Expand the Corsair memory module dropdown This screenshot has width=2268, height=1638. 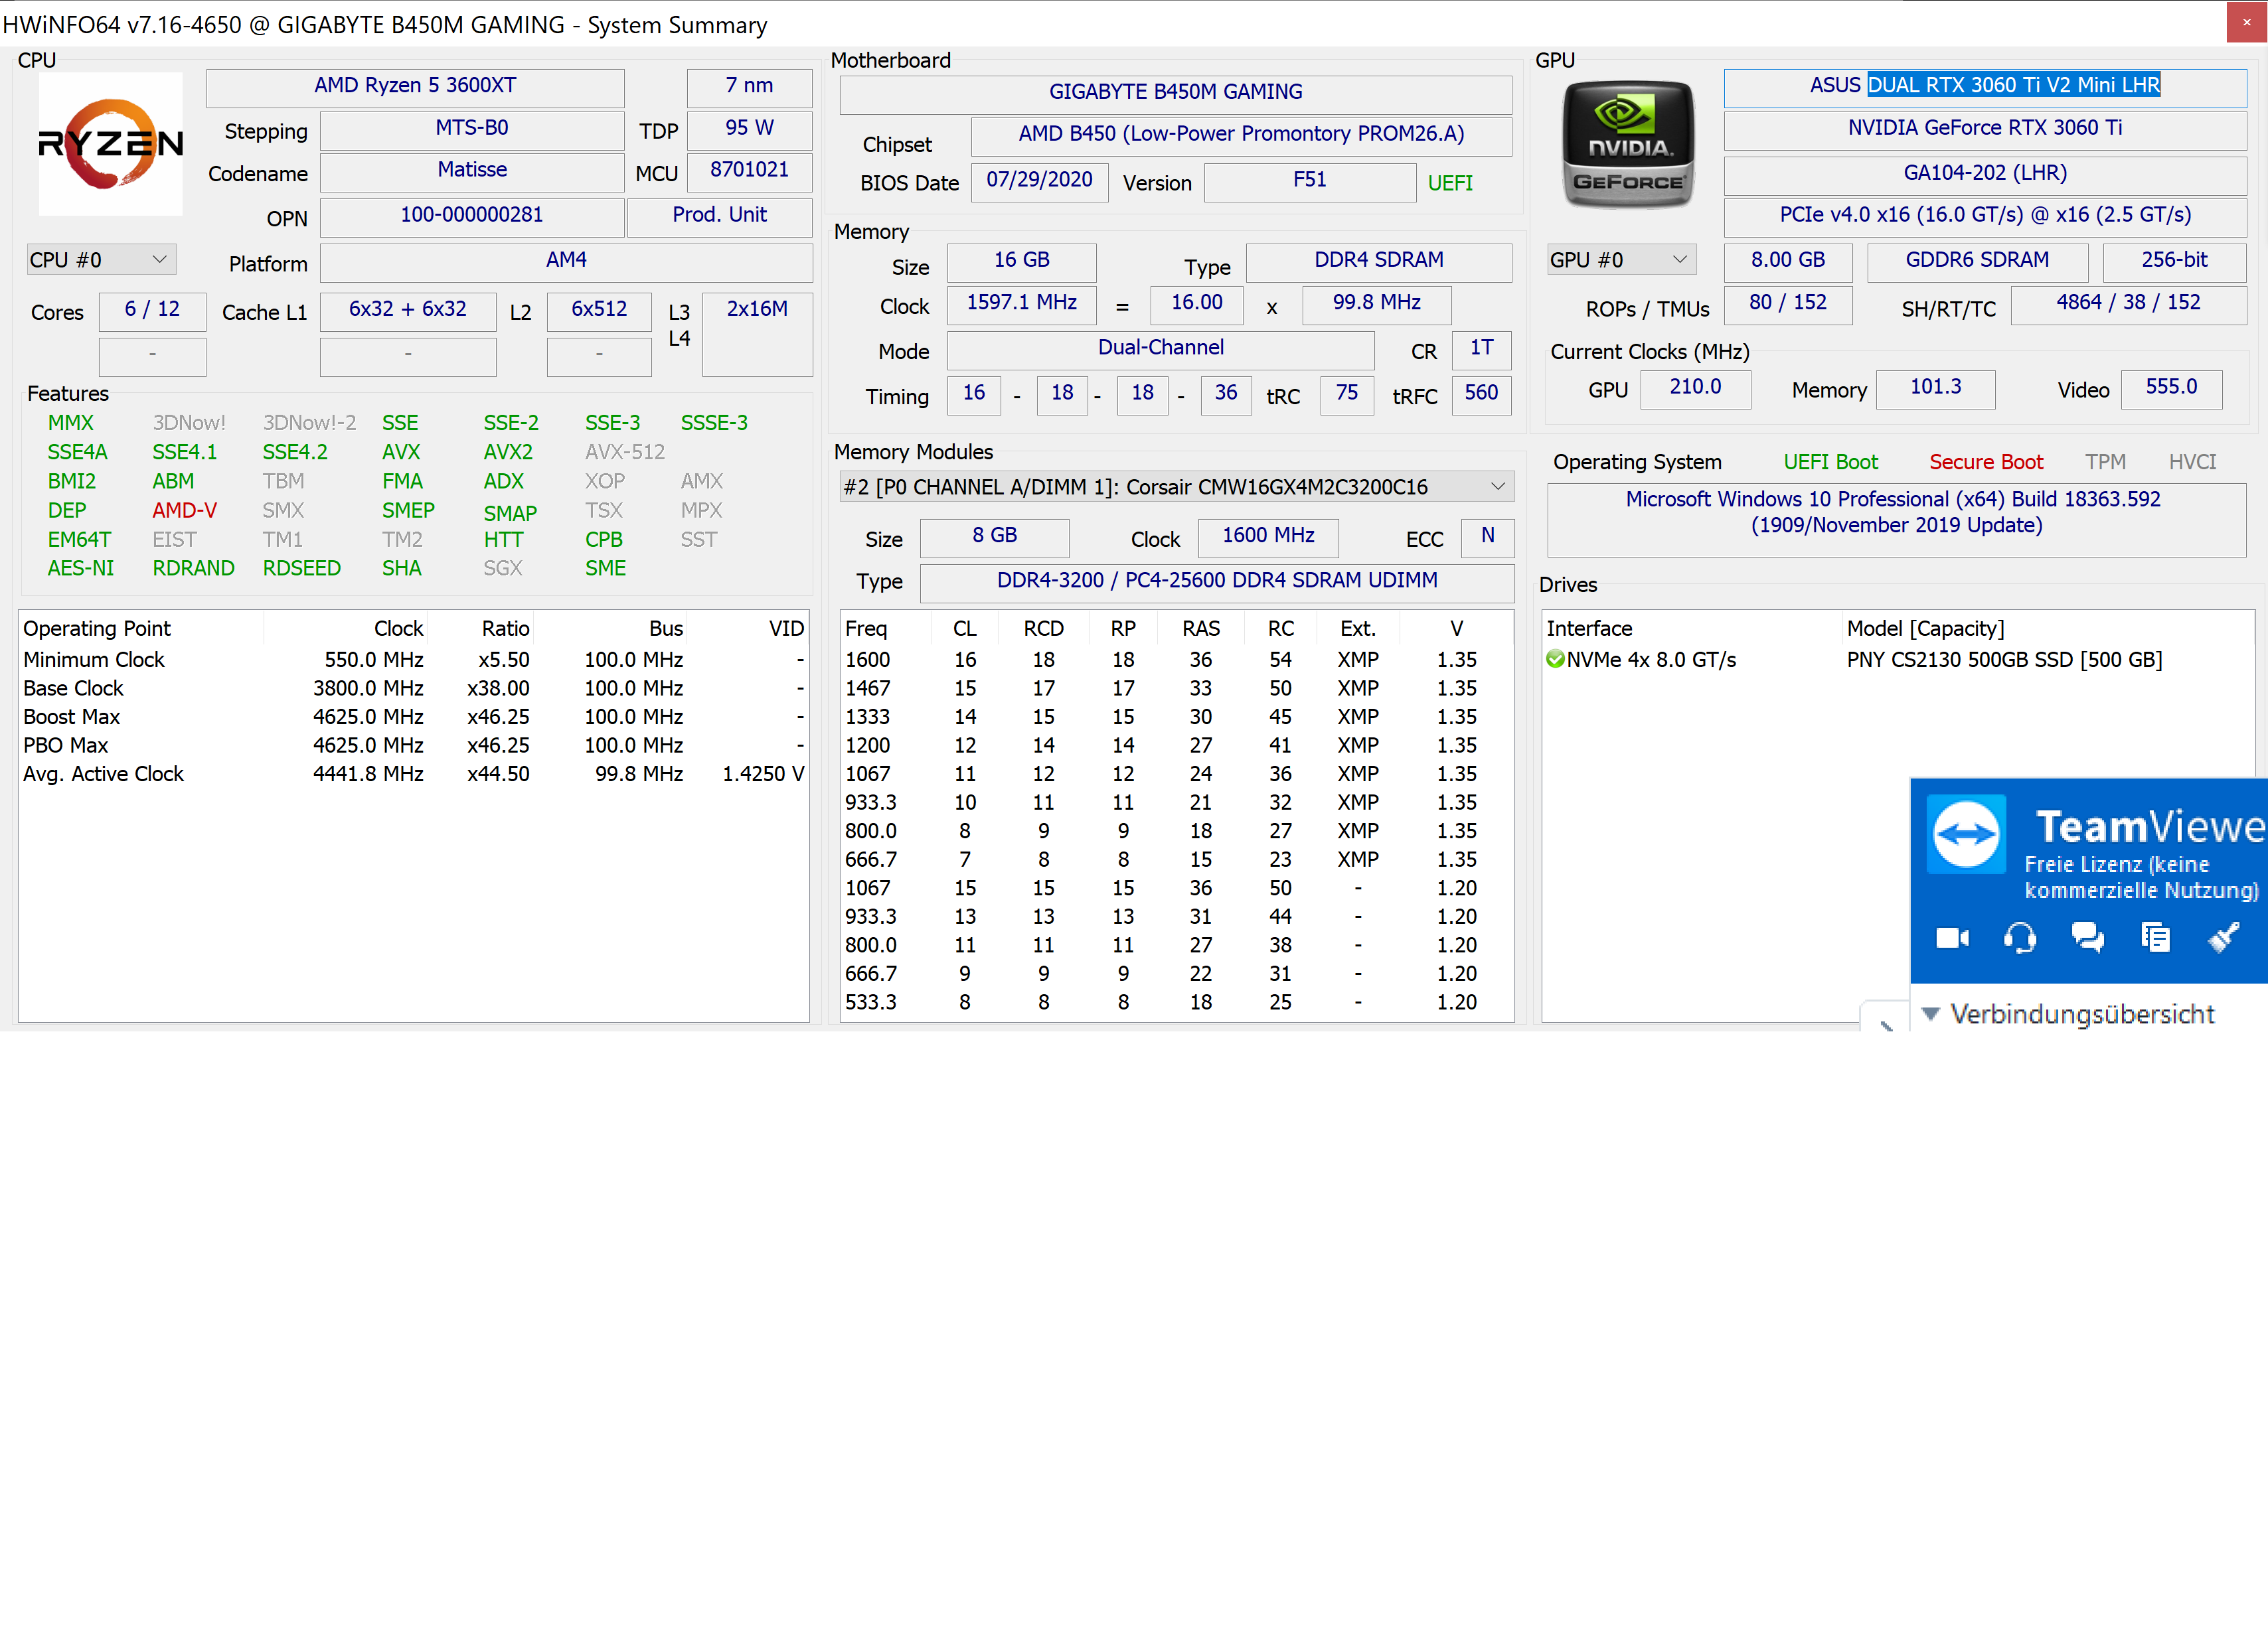(1497, 486)
